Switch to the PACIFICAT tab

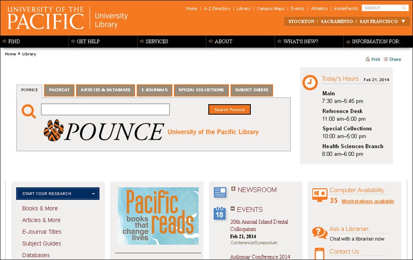coord(59,90)
